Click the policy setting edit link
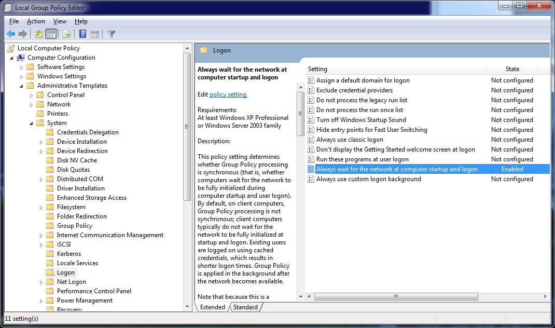555x328 pixels. 228,94
